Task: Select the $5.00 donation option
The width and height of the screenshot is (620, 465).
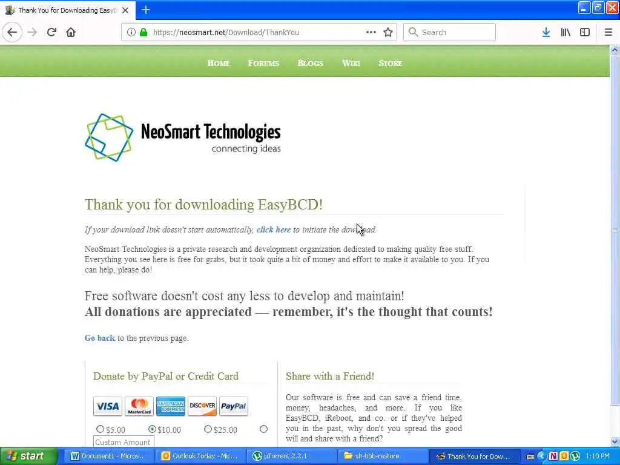Action: [100, 429]
